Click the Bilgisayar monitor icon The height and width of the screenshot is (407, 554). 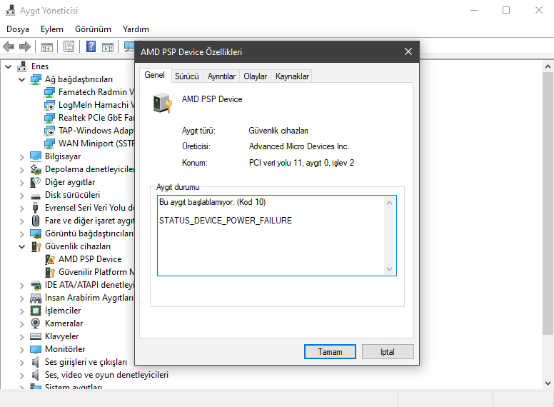point(36,156)
